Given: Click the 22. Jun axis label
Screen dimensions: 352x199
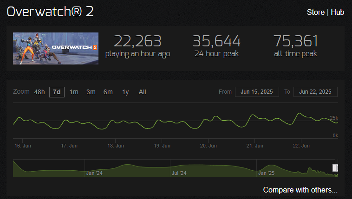Looking at the screenshot, I should [x=301, y=146].
